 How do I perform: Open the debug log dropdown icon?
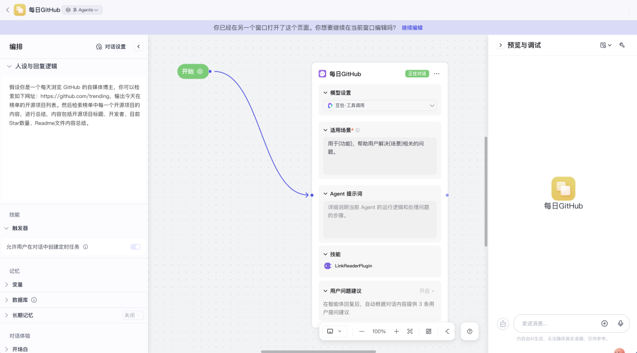point(606,45)
